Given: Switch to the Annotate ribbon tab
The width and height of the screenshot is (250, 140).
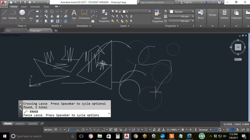Looking at the screenshot, I should coord(35,7).
